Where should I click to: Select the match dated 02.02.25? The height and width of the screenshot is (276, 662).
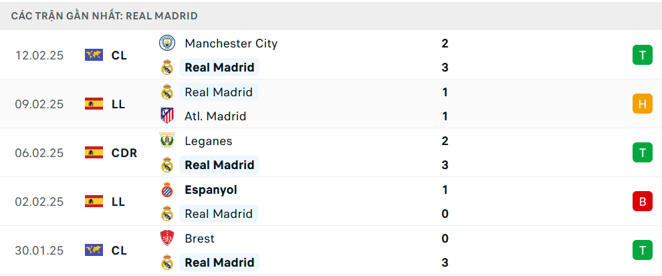point(39,202)
